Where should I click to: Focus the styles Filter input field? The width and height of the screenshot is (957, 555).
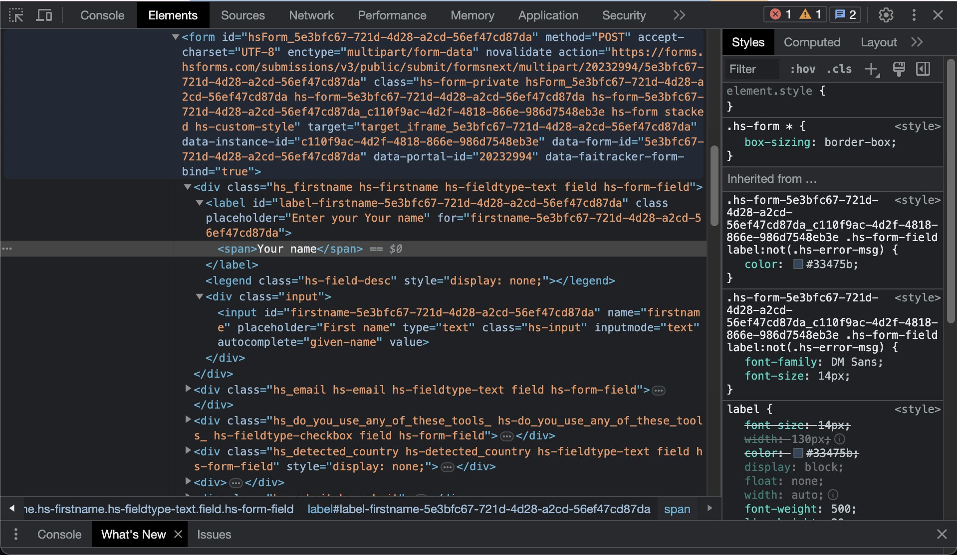tap(752, 69)
